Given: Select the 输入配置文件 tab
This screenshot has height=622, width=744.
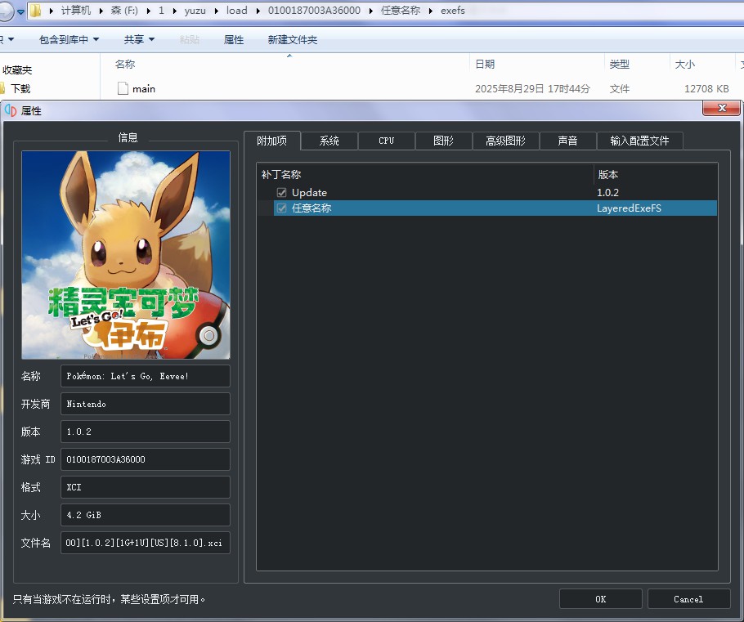Looking at the screenshot, I should coord(639,141).
